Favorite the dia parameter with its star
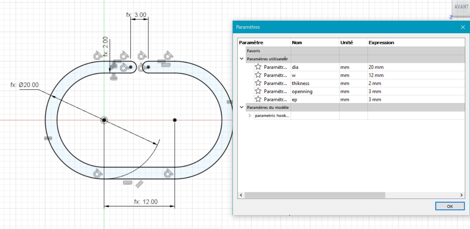The height and width of the screenshot is (229, 470). (258, 67)
